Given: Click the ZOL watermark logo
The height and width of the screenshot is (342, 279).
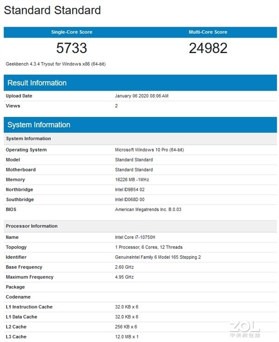Looking at the screenshot, I should [x=245, y=328].
